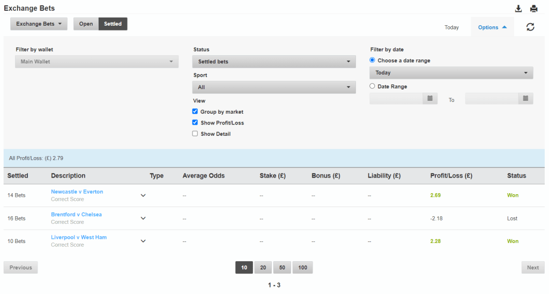Expand the Newcastle v Everton row chevron
The height and width of the screenshot is (294, 549).
click(143, 195)
